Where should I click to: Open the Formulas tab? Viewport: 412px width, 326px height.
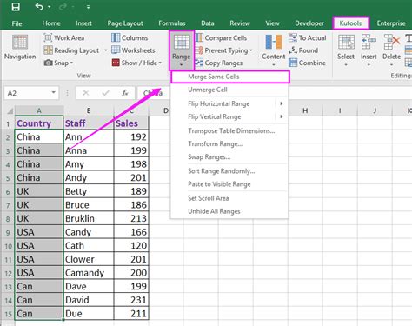click(x=172, y=23)
